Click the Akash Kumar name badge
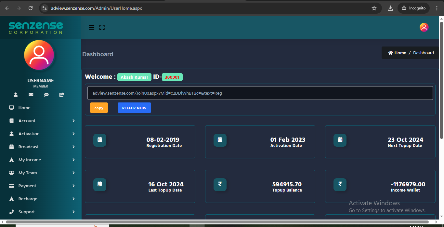 134,77
